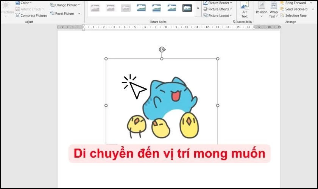Open Picture Border dropdown
Screen dimensions: 318x189
coord(218,3)
